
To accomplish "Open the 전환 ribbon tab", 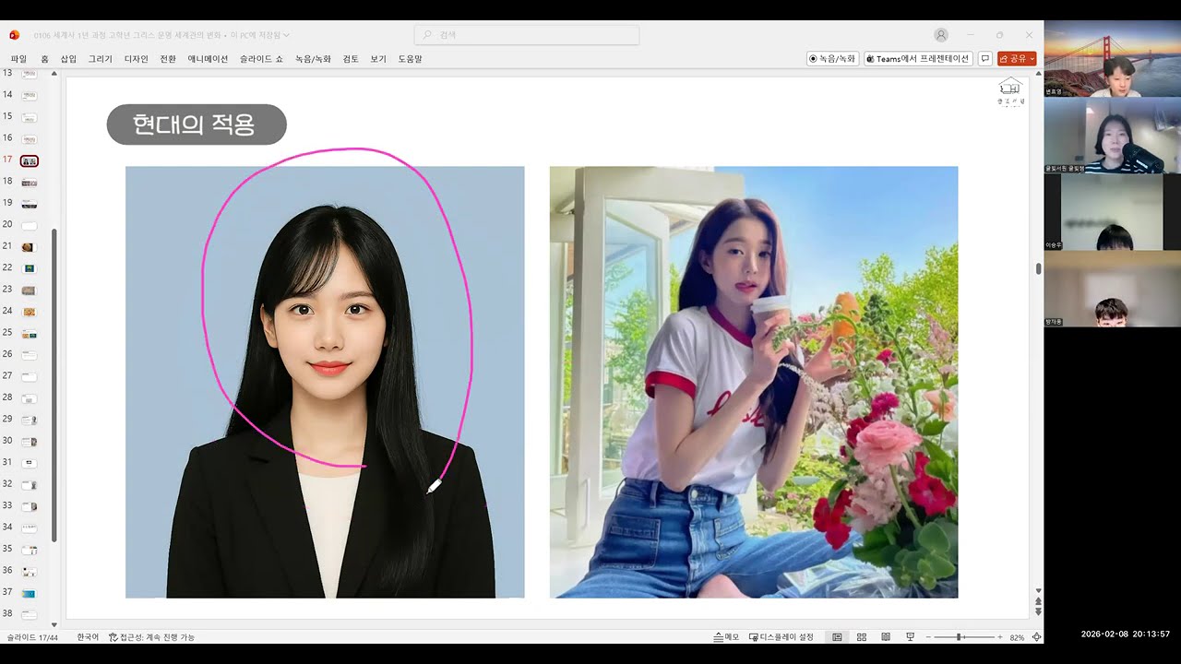I will tap(168, 59).
